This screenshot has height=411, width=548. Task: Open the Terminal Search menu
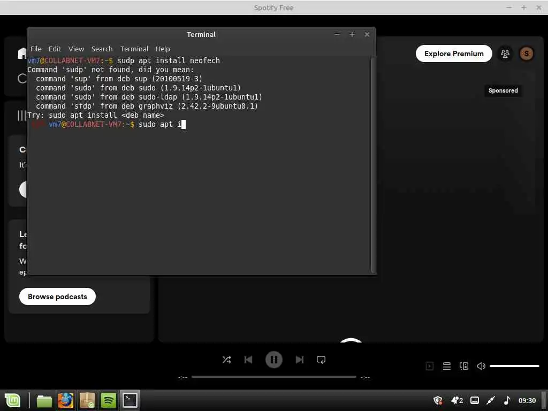tap(102, 49)
